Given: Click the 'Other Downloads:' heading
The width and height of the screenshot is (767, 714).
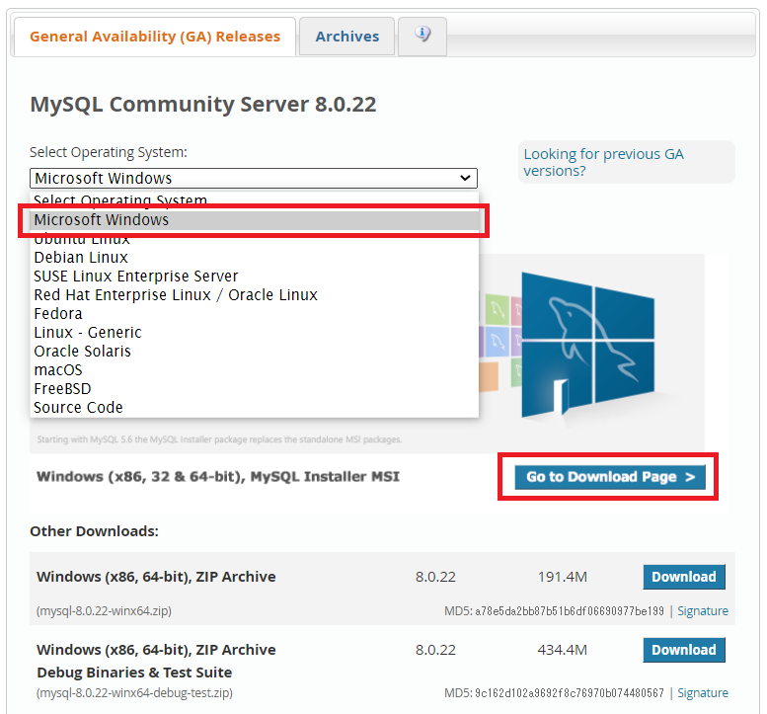Looking at the screenshot, I should (x=95, y=531).
